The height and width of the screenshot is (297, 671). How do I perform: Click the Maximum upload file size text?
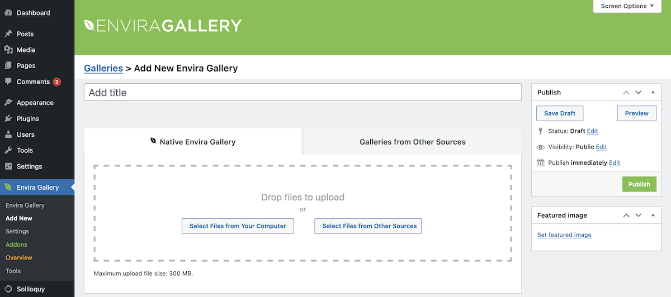click(x=143, y=274)
